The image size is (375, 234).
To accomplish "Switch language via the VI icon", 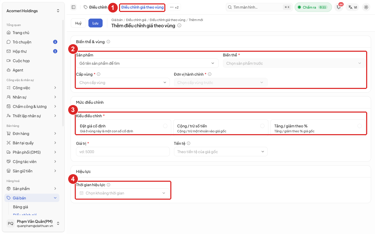I will [353, 7].
